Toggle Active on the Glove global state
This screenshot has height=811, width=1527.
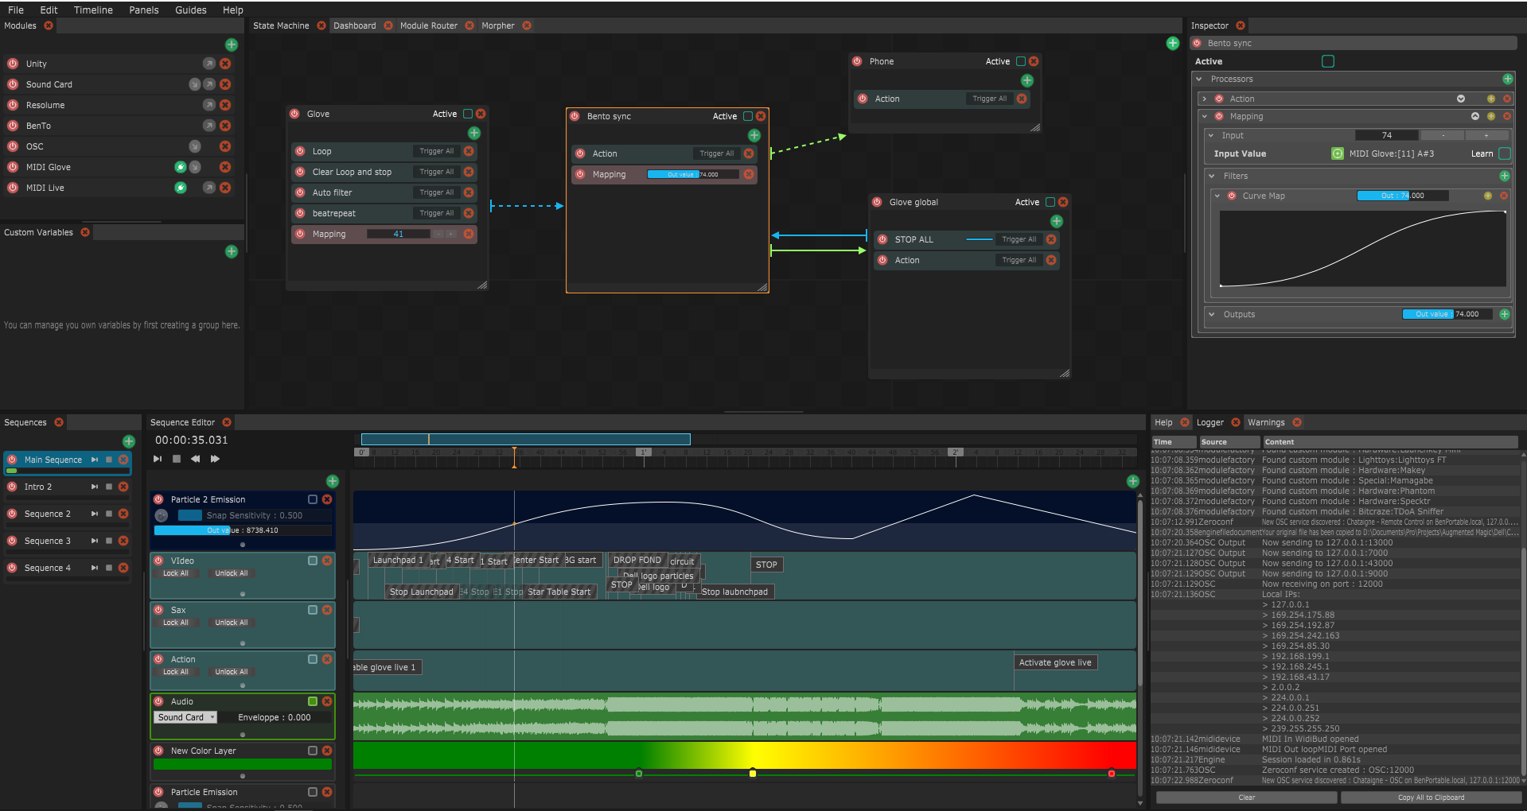click(1050, 202)
